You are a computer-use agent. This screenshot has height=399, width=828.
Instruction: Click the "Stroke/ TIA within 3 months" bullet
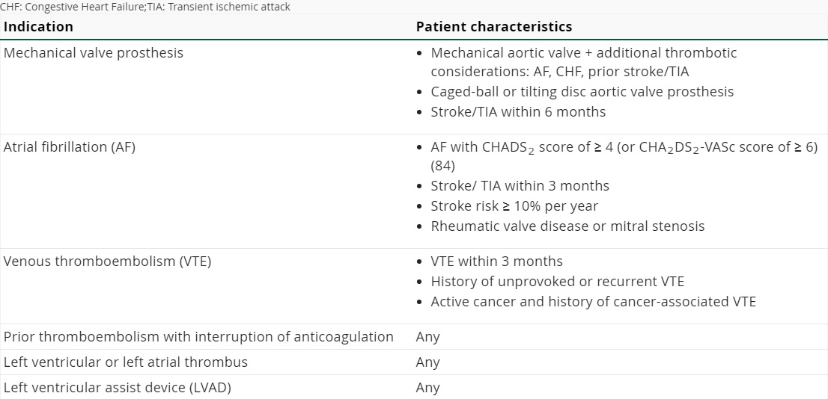(x=520, y=186)
